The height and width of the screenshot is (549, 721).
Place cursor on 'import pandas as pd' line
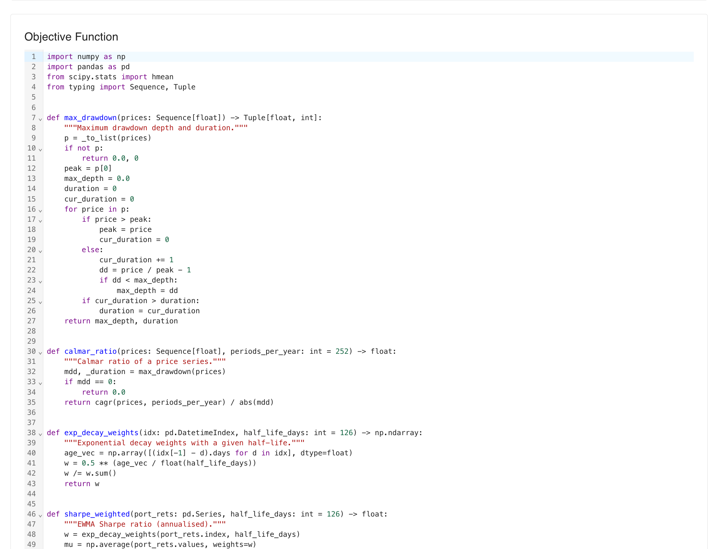point(88,67)
